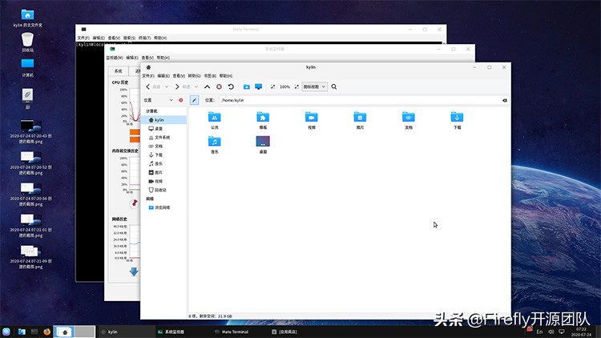Reload the current folder
601x338 pixels.
point(231,87)
